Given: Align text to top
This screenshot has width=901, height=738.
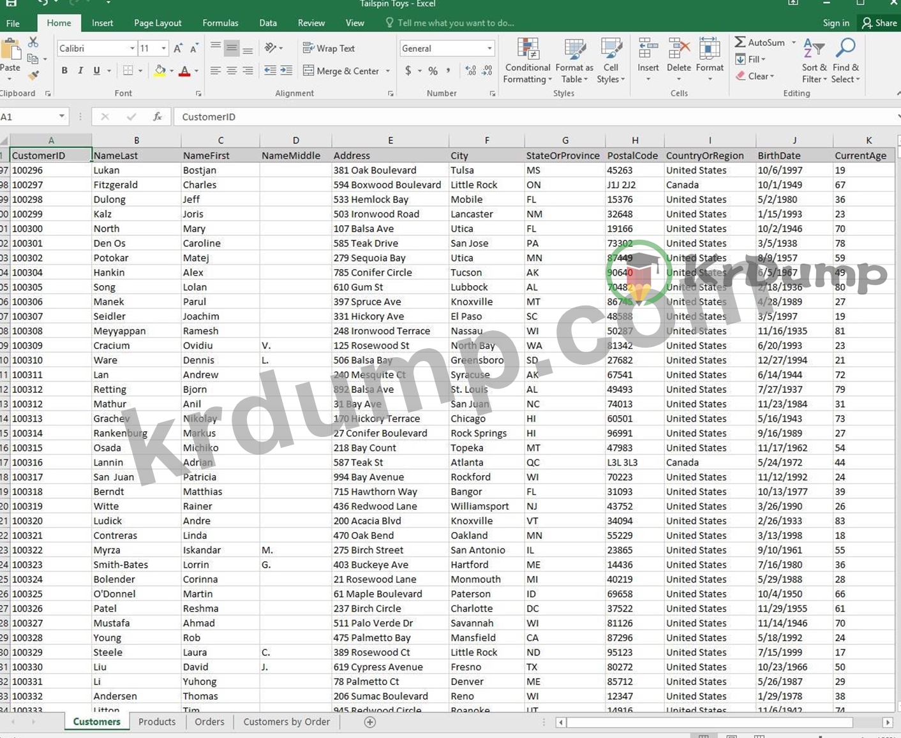Looking at the screenshot, I should pos(216,48).
